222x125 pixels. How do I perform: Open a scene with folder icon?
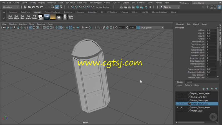(x=29, y=7)
